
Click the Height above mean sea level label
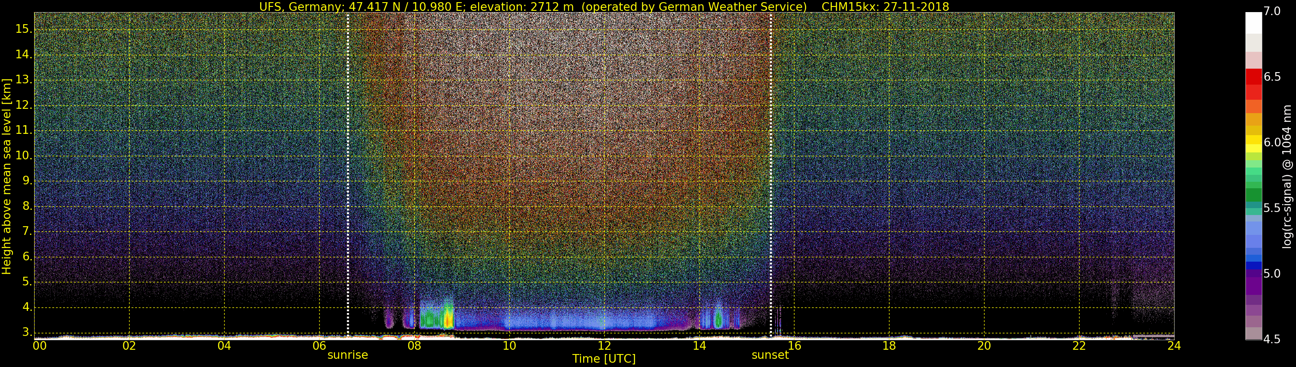click(6, 176)
